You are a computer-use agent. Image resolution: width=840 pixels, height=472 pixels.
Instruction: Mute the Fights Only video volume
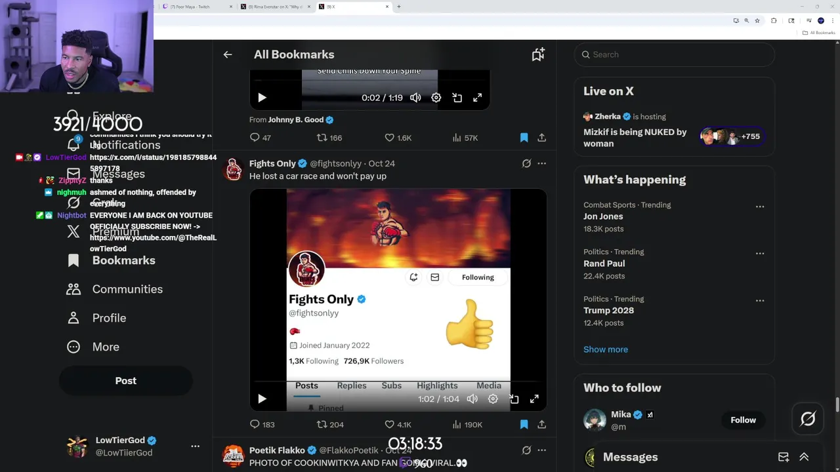(472, 399)
